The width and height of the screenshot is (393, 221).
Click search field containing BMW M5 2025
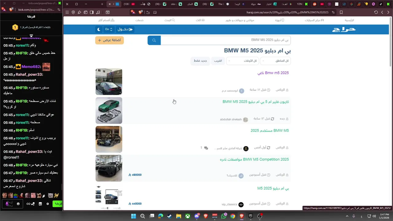pyautogui.click(x=226, y=40)
